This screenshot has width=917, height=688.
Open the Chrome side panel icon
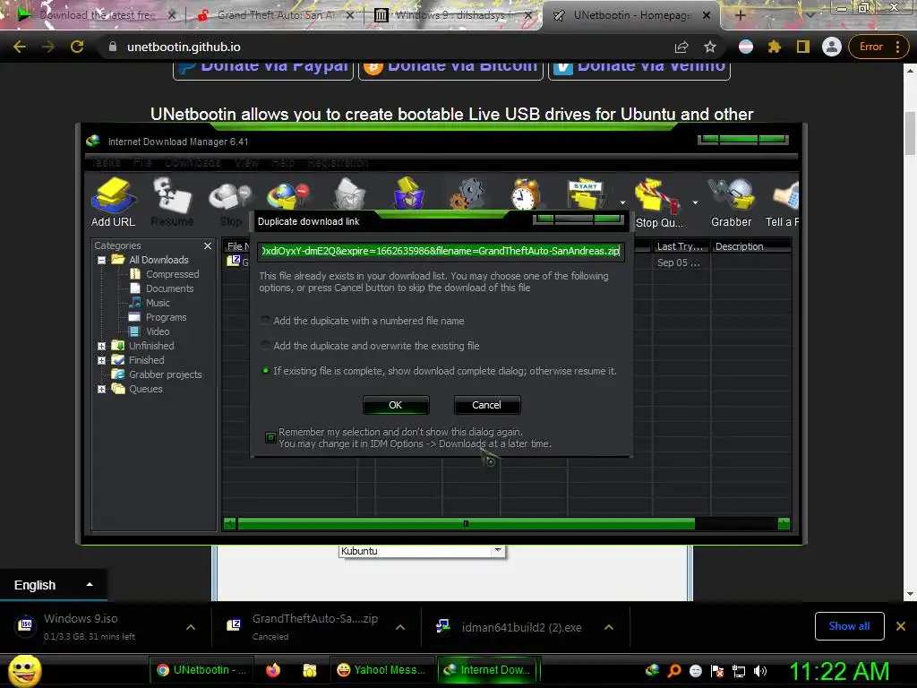(803, 47)
